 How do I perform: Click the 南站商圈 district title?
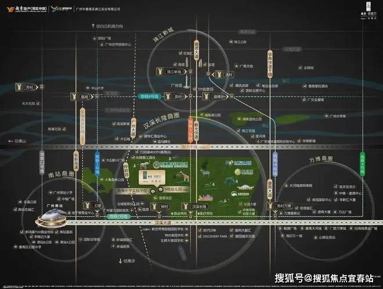click(61, 174)
